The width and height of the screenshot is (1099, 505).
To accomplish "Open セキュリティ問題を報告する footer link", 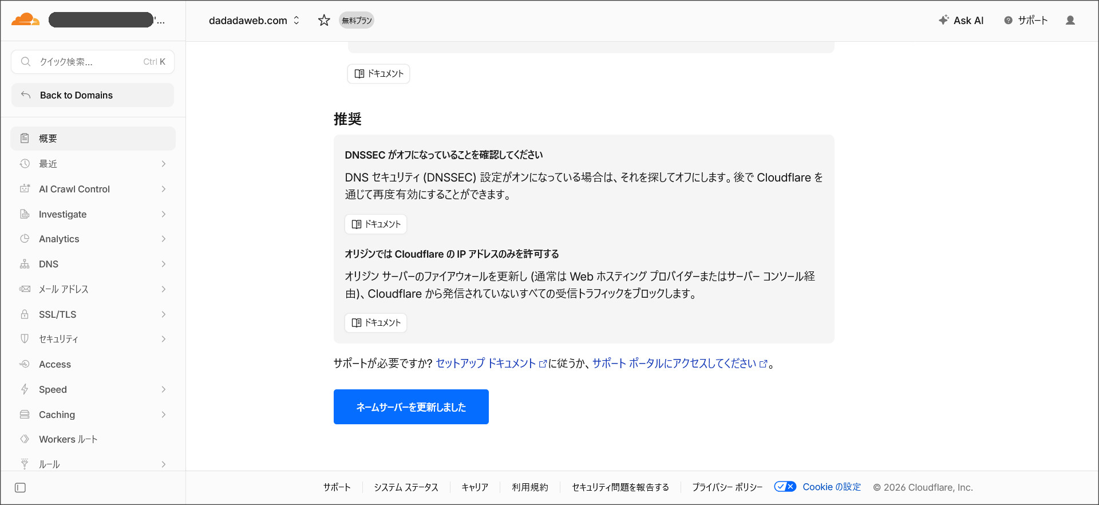I will (x=620, y=487).
